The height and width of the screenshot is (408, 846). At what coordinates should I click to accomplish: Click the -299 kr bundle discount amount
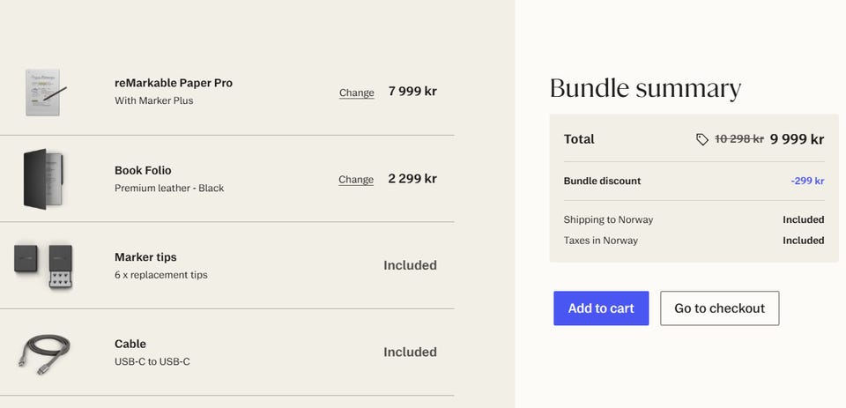click(x=808, y=181)
